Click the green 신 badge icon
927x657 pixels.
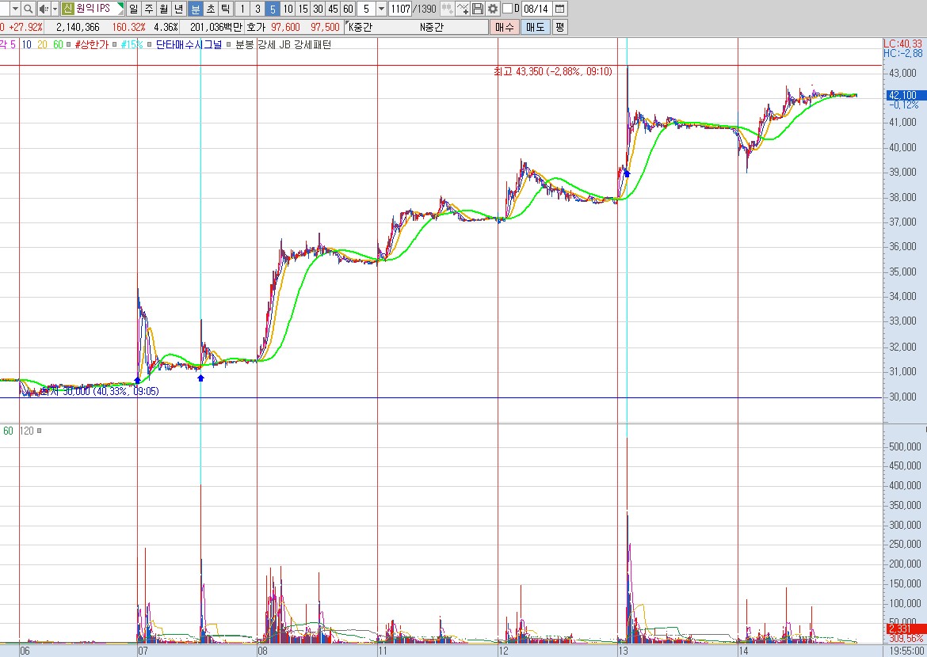pyautogui.click(x=67, y=9)
